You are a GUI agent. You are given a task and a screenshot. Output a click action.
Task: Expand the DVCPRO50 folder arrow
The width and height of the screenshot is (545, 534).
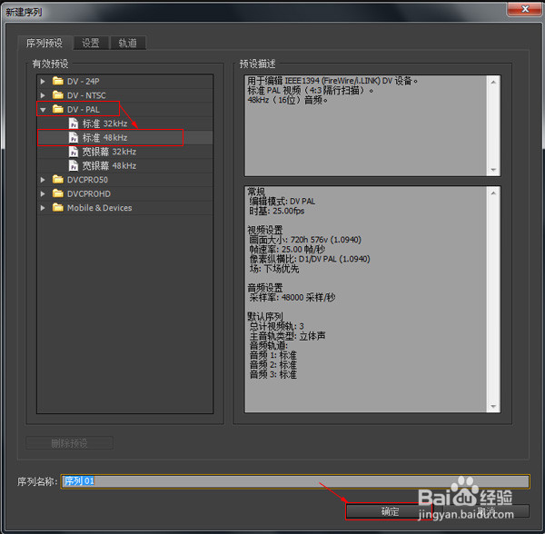coord(43,180)
